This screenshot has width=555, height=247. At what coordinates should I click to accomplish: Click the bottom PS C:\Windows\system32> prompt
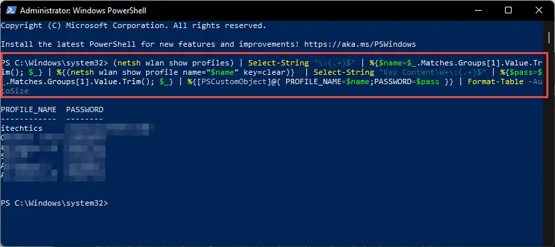[54, 204]
